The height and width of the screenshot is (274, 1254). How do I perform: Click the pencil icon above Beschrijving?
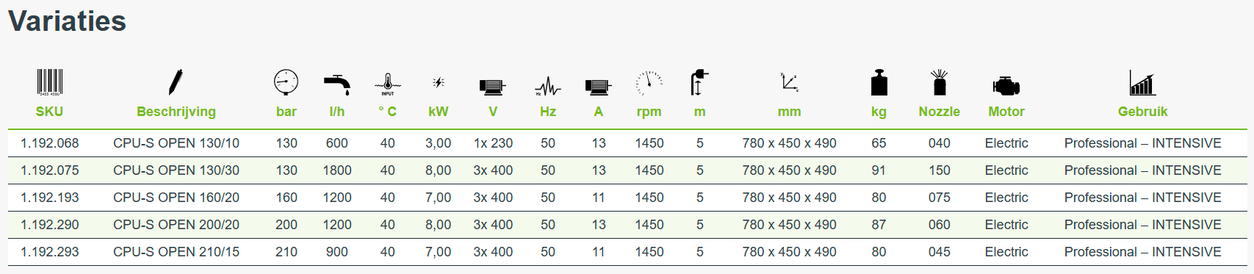click(x=176, y=82)
